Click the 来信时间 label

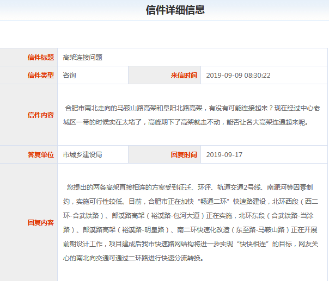tap(184, 75)
